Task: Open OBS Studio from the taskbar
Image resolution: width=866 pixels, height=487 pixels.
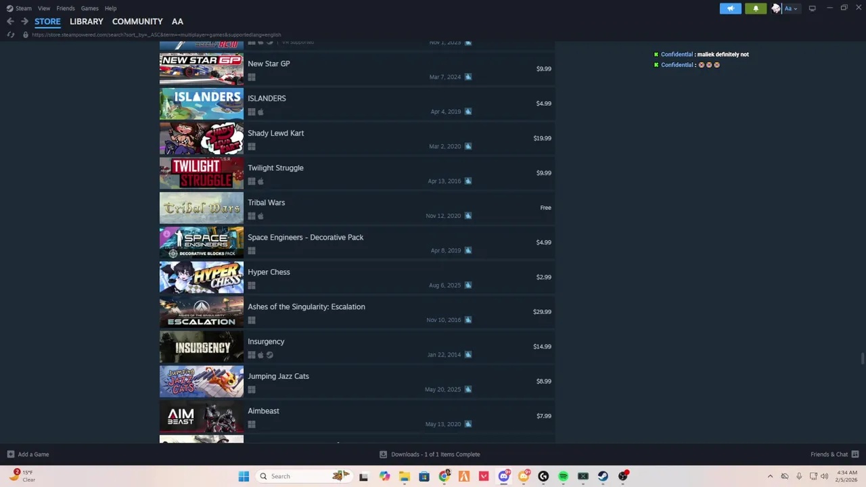Action: pos(623,476)
